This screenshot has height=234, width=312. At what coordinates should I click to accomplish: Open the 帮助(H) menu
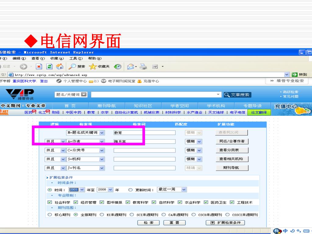(x=95, y=58)
